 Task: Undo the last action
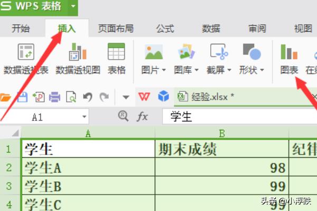coord(88,97)
